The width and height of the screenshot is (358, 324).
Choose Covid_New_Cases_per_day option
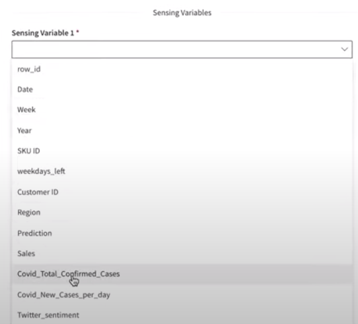click(x=182, y=294)
